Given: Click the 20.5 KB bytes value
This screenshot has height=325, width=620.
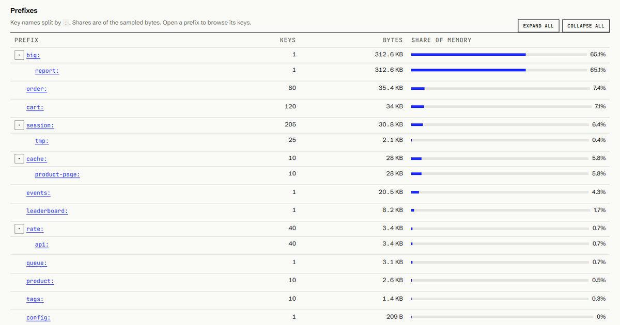Looking at the screenshot, I should 391,192.
